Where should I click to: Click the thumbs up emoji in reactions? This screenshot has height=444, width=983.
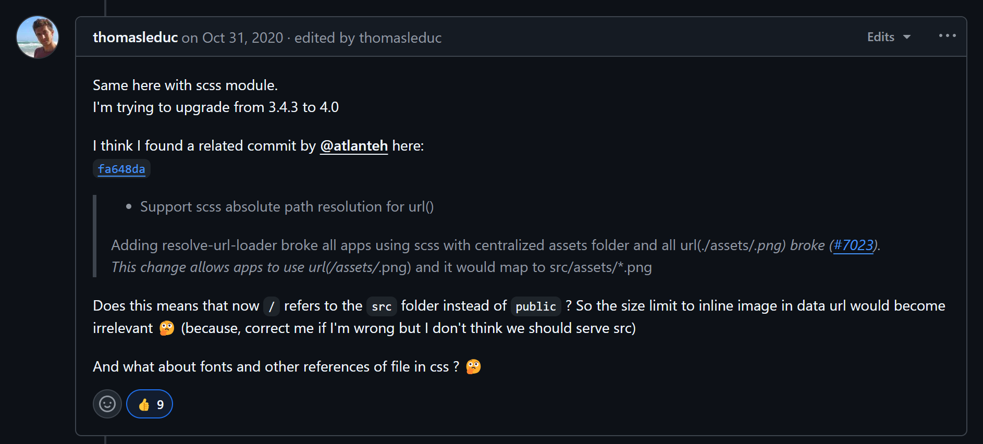click(144, 404)
